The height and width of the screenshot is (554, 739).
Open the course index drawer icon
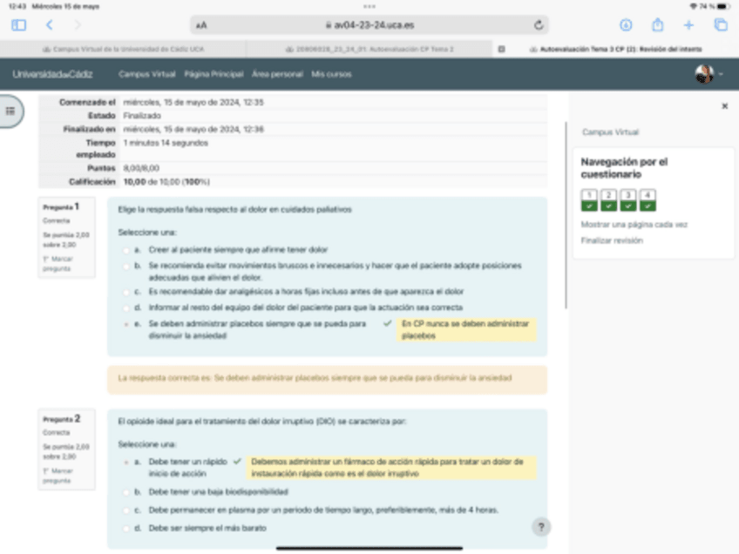(x=11, y=111)
